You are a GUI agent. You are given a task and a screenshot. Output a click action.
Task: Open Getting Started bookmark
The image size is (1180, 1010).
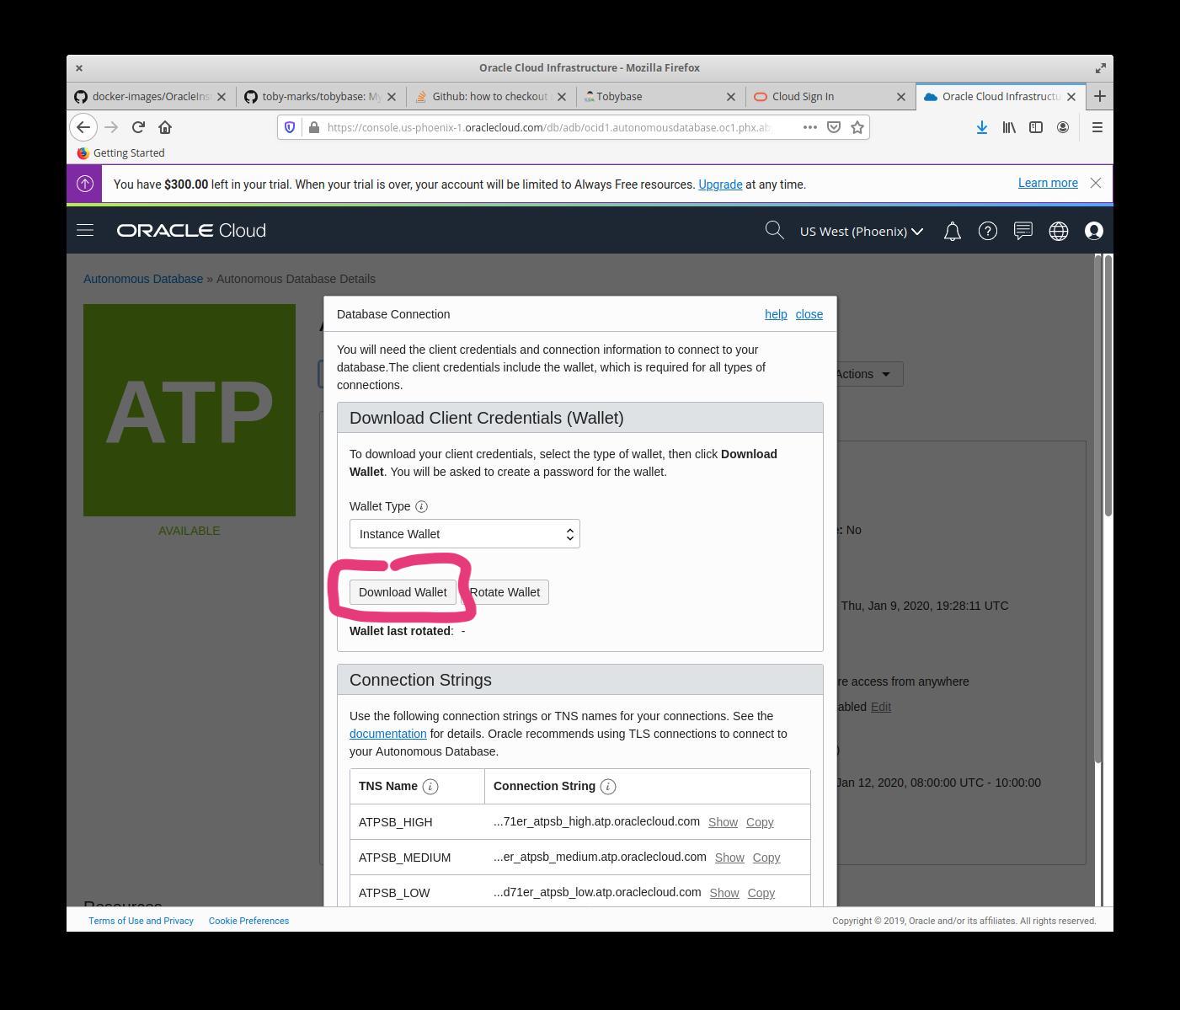(x=120, y=152)
